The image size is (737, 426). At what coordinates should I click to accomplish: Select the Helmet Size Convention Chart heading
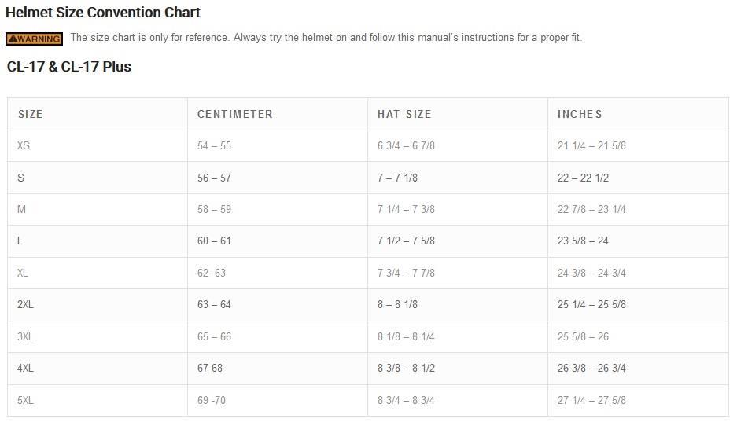[x=103, y=13]
